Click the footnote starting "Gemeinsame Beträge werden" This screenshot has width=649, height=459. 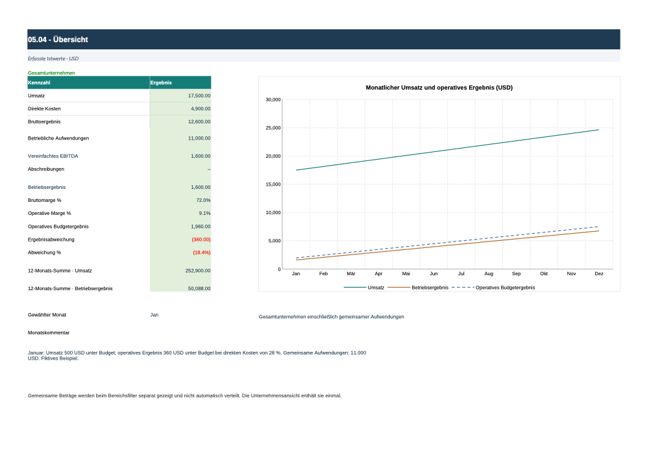point(184,395)
